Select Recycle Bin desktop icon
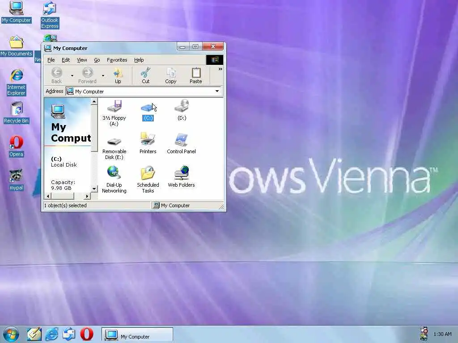This screenshot has width=458, height=343. pos(17,113)
